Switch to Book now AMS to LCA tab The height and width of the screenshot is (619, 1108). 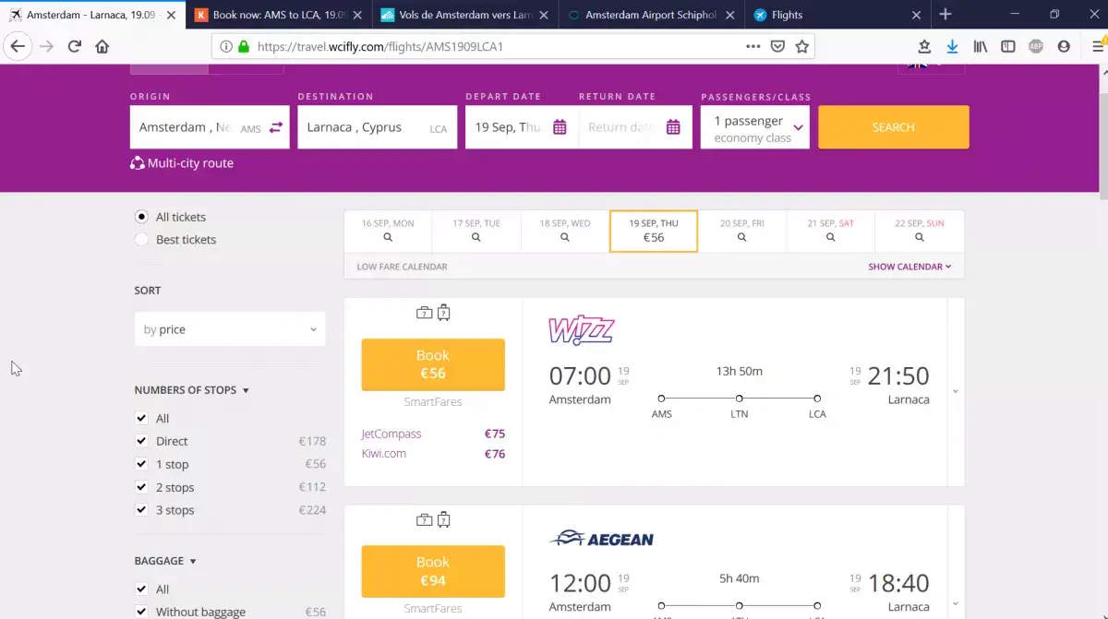[x=280, y=15]
